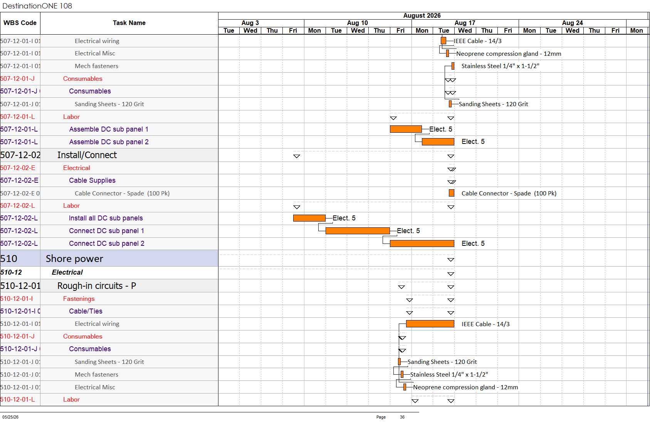Select the Install/Connect task name
Image resolution: width=650 pixels, height=422 pixels.
click(x=87, y=155)
